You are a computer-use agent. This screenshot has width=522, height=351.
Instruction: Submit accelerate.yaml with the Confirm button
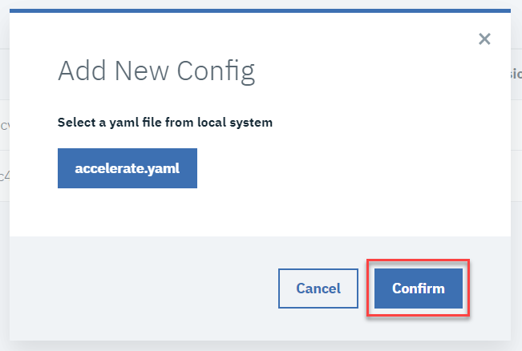coord(418,288)
